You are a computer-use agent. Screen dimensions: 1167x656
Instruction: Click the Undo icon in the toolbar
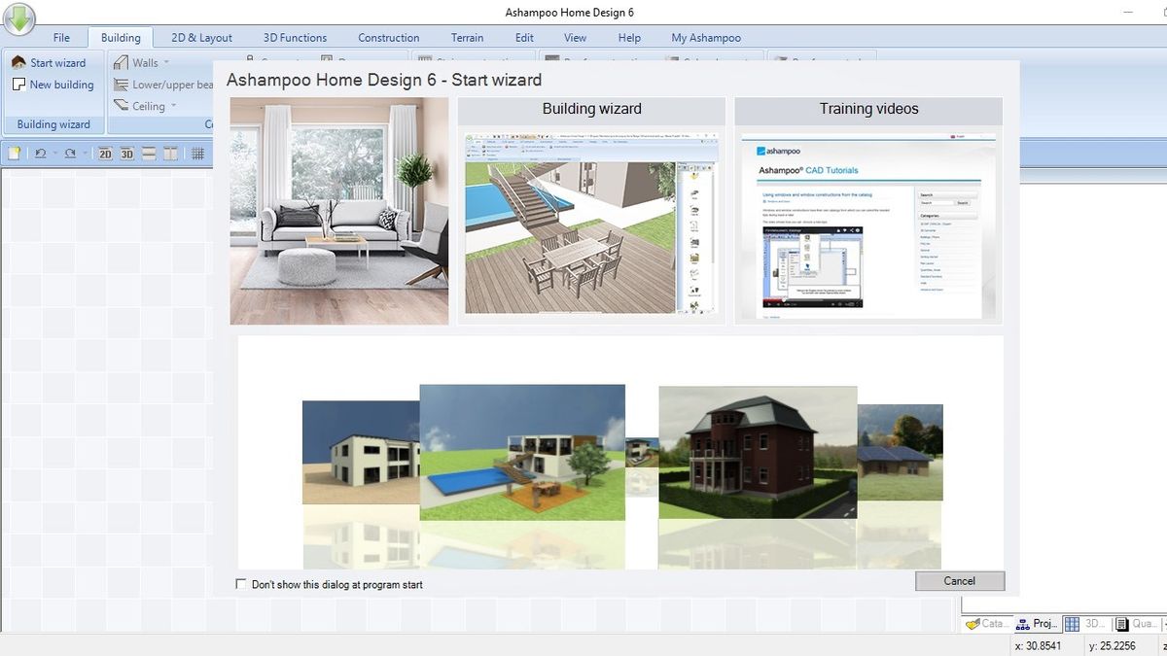coord(42,154)
